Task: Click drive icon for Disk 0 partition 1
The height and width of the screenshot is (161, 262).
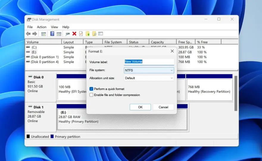Action: (x=28, y=57)
